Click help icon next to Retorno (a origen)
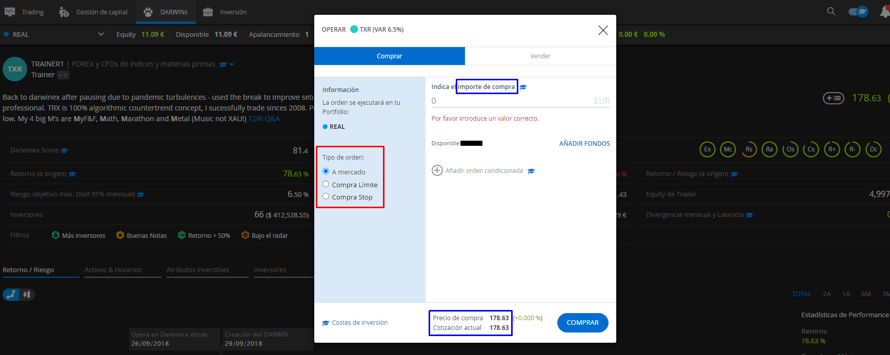 coord(72,174)
